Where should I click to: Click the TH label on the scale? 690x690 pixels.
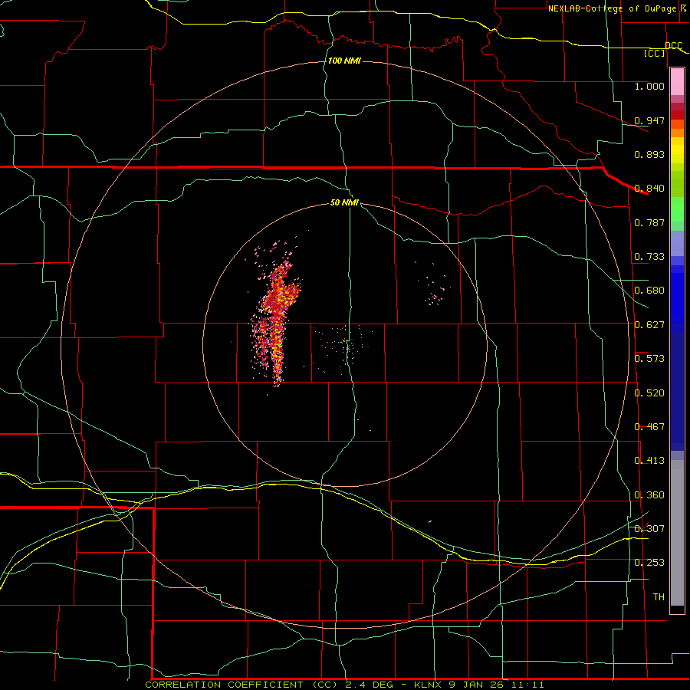click(x=659, y=597)
